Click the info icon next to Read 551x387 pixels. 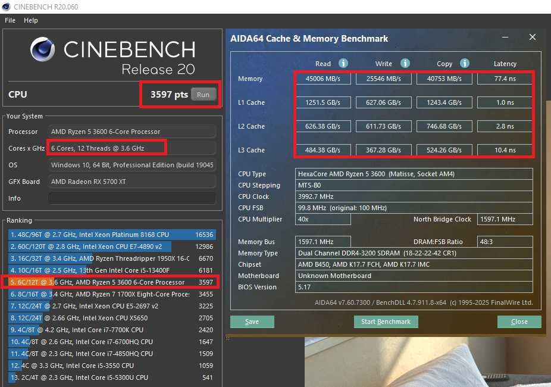pos(343,63)
